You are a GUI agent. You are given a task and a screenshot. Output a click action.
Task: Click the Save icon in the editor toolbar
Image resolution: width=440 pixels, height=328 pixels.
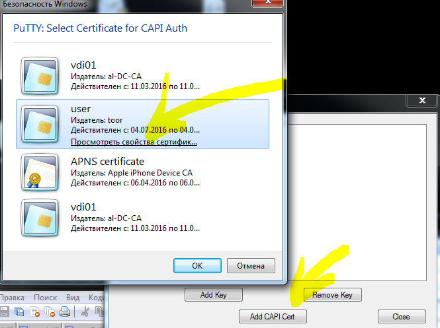pyautogui.click(x=5, y=312)
